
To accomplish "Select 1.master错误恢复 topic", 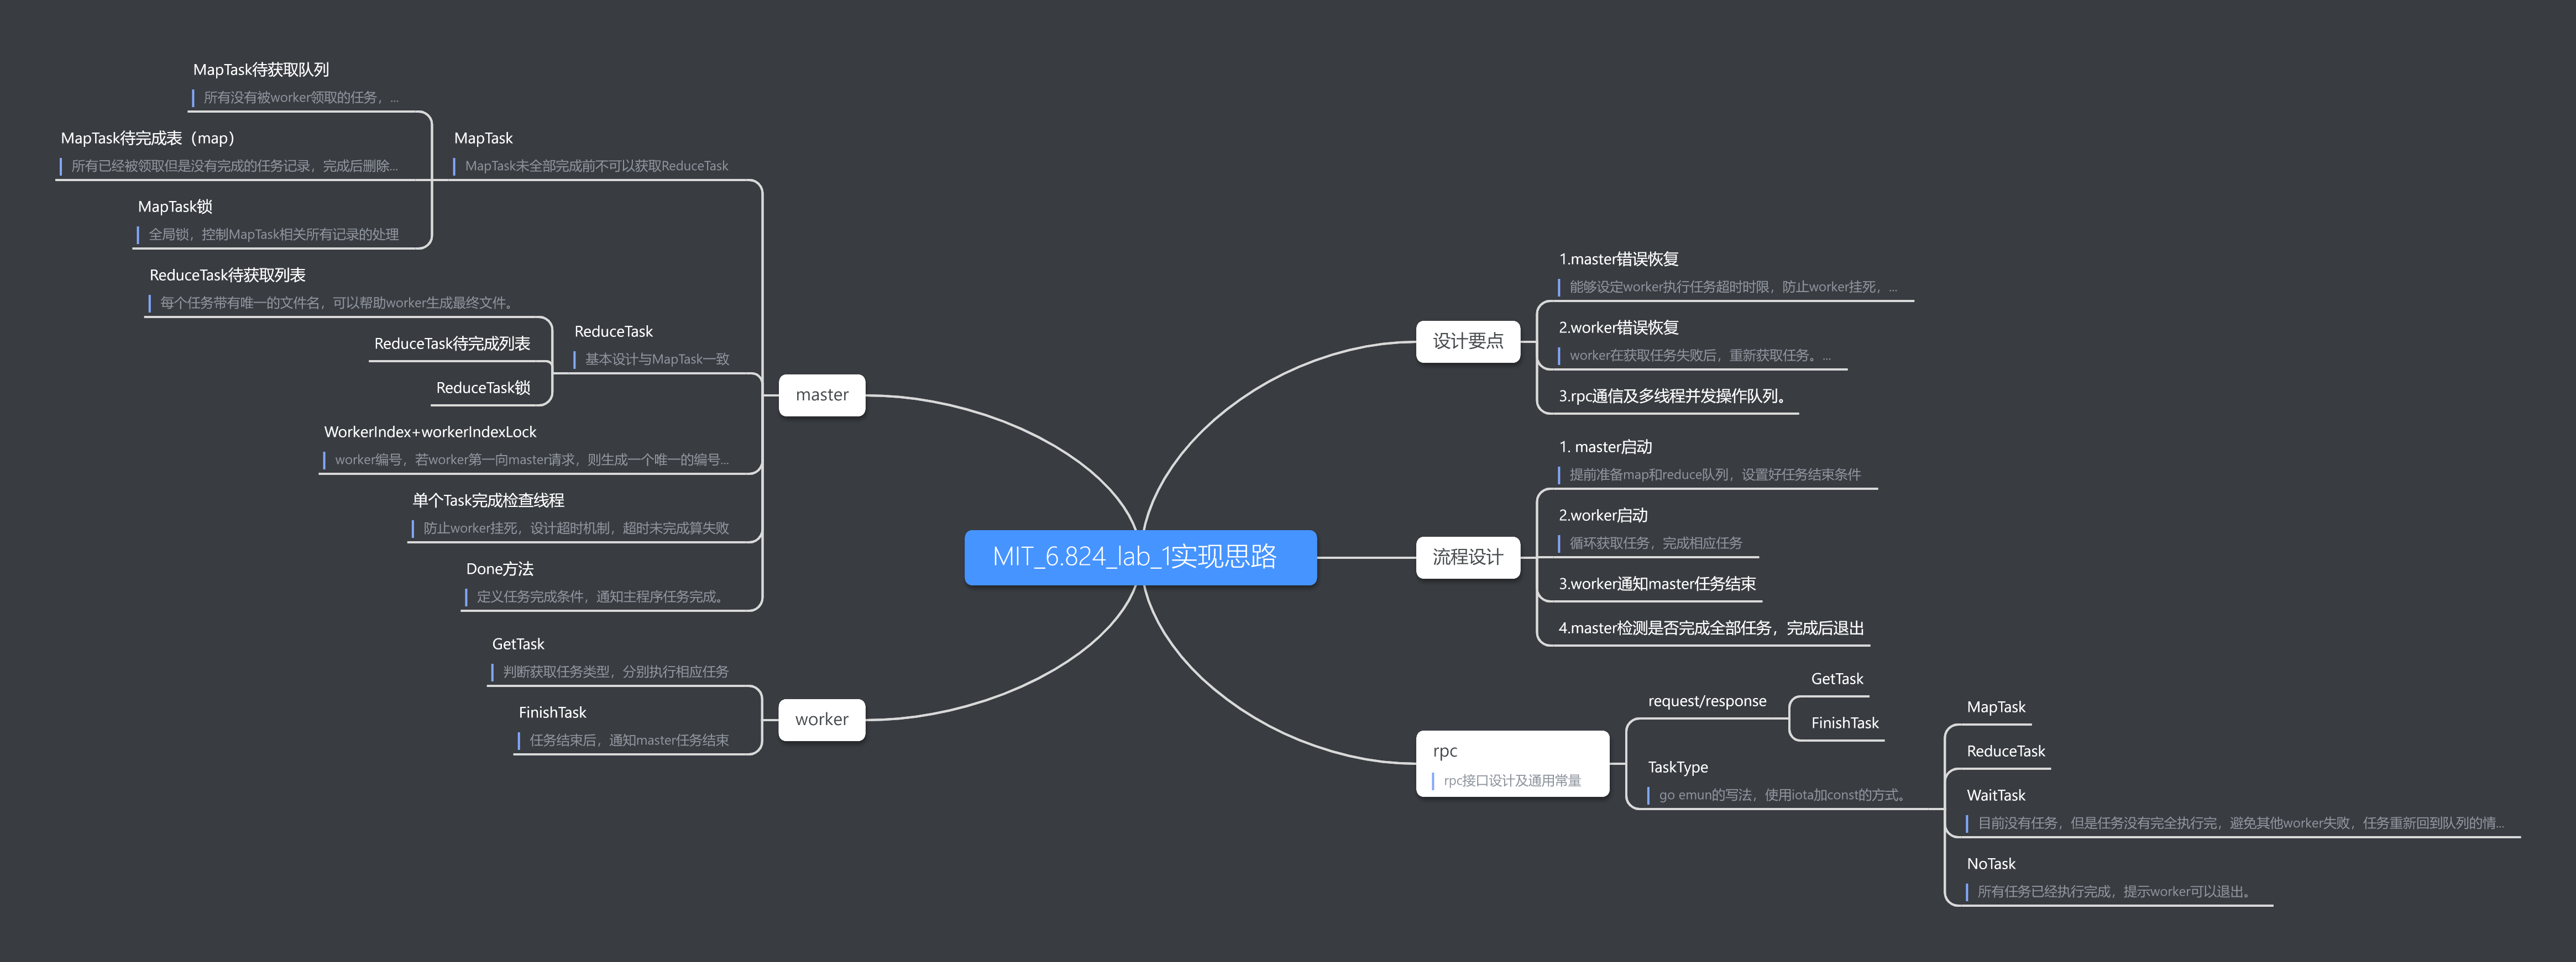I will 1618,259.
